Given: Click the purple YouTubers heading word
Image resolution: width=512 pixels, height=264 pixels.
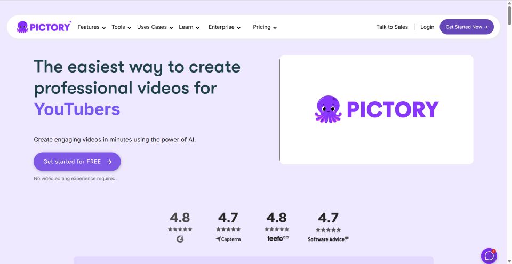Looking at the screenshot, I should [77, 109].
